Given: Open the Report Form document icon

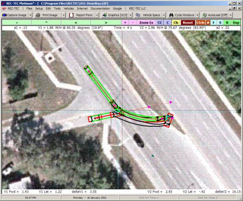Looking at the screenshot, I should [71, 15].
